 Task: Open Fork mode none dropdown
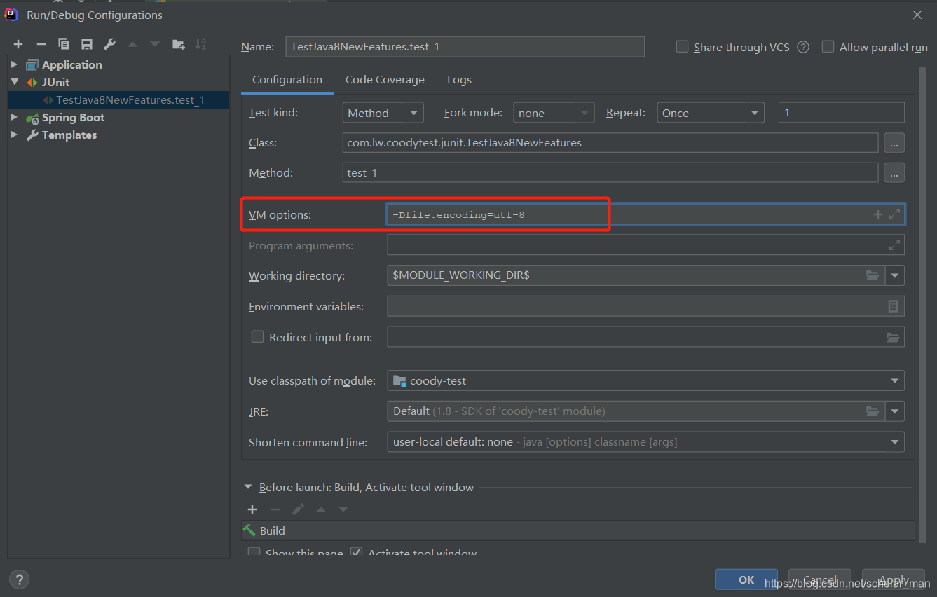tap(554, 113)
